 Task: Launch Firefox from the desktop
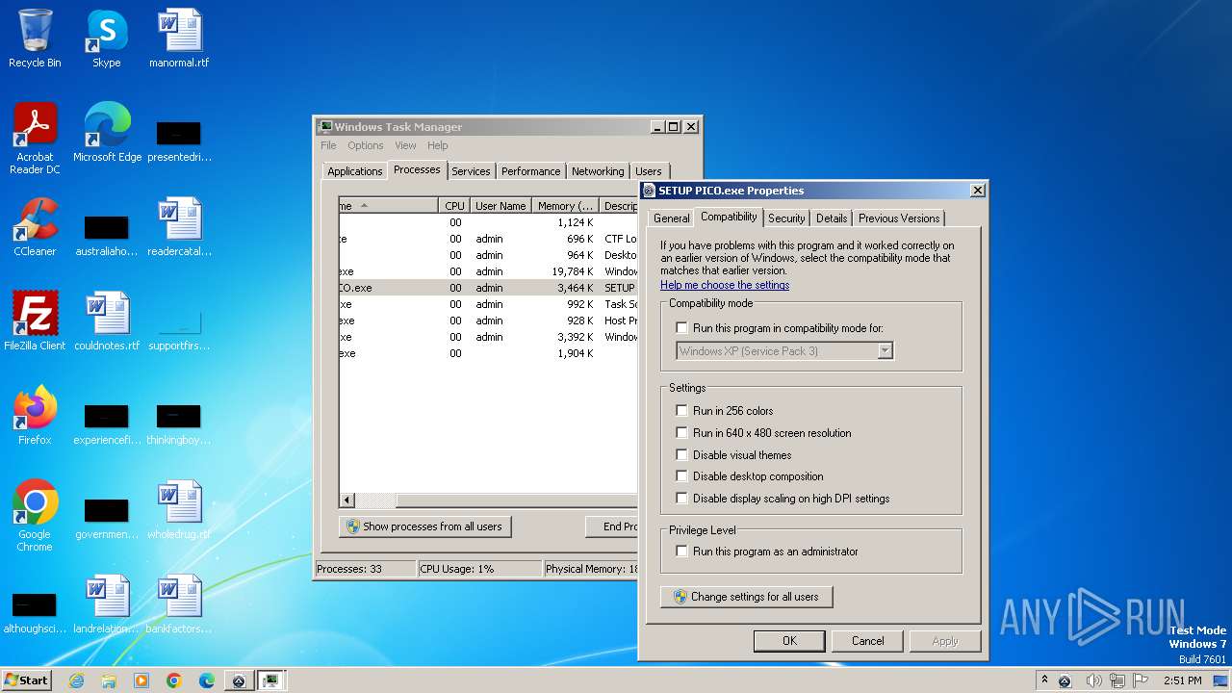point(35,416)
